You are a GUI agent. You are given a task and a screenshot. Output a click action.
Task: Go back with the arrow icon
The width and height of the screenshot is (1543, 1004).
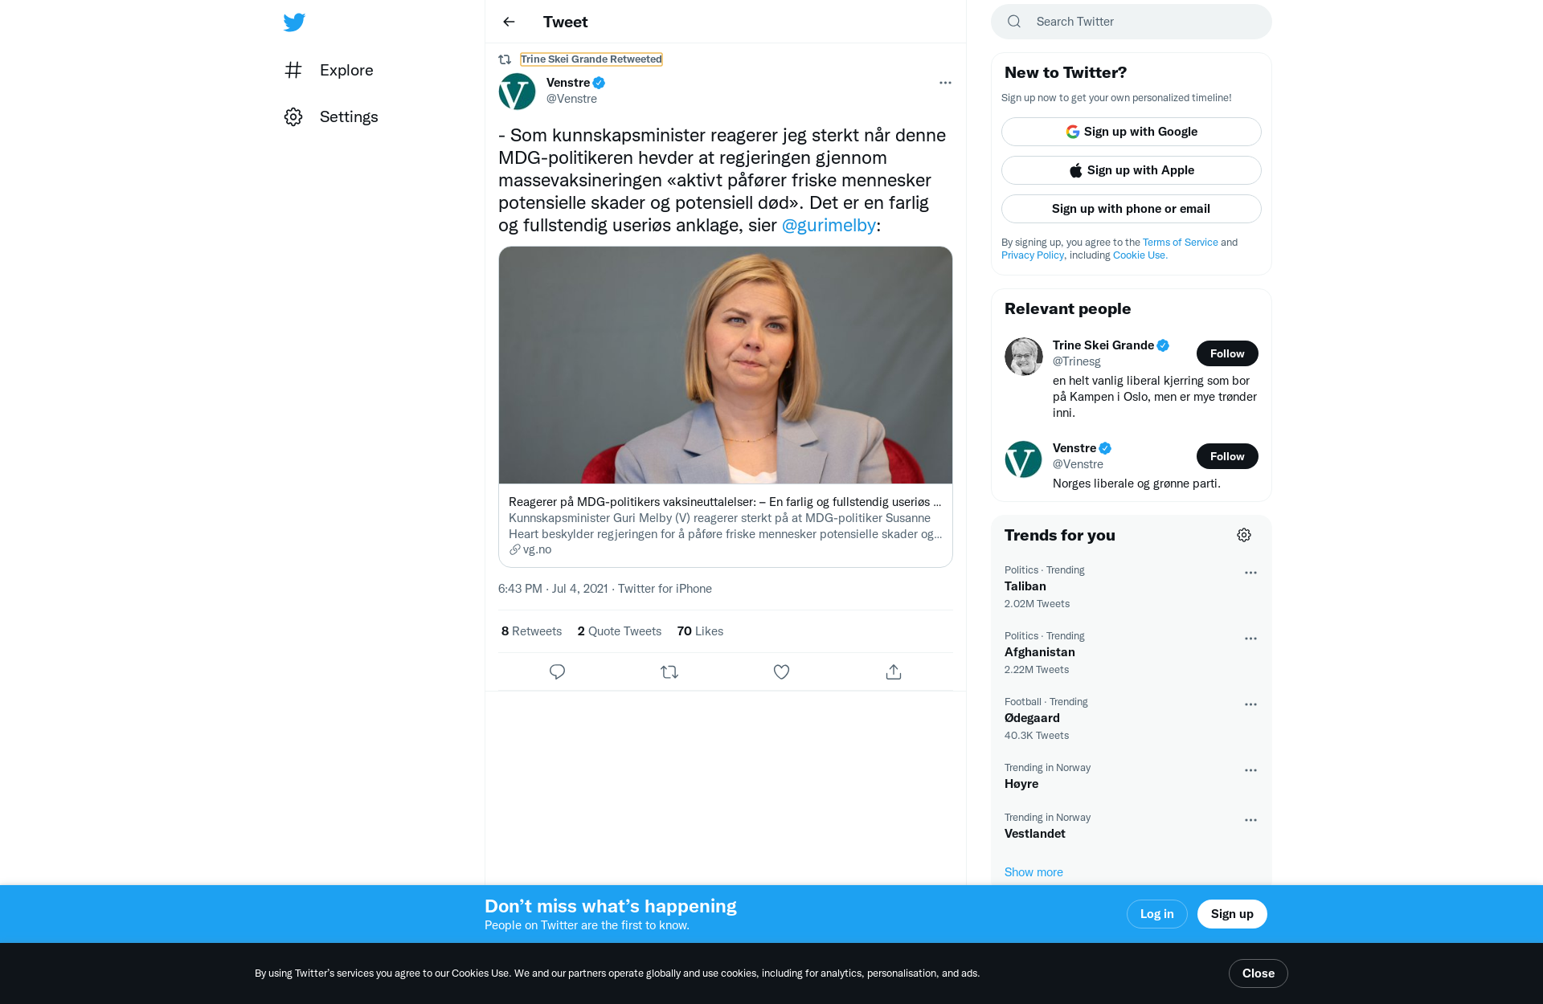(509, 22)
